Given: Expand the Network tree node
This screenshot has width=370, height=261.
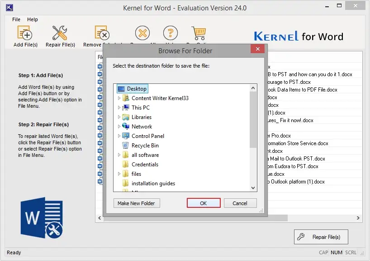Looking at the screenshot, I should (x=119, y=127).
